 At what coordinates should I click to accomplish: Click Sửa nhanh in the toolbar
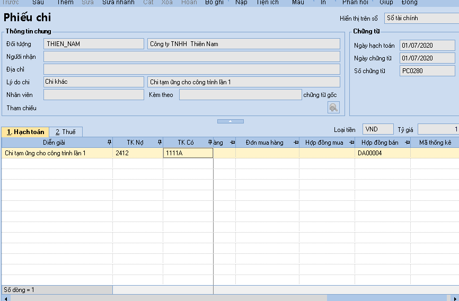[x=118, y=3]
